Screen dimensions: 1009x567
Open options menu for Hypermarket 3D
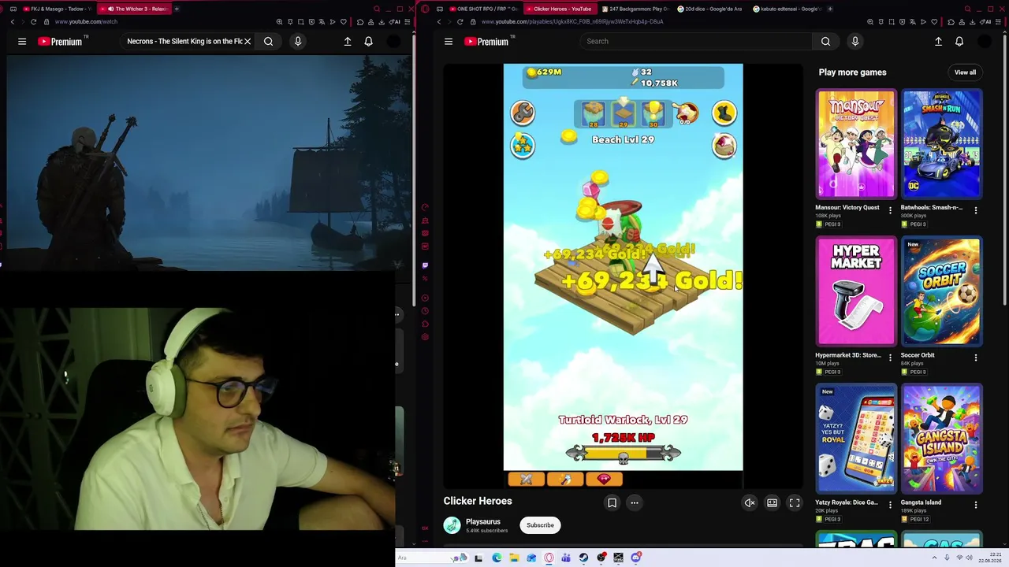[890, 358]
